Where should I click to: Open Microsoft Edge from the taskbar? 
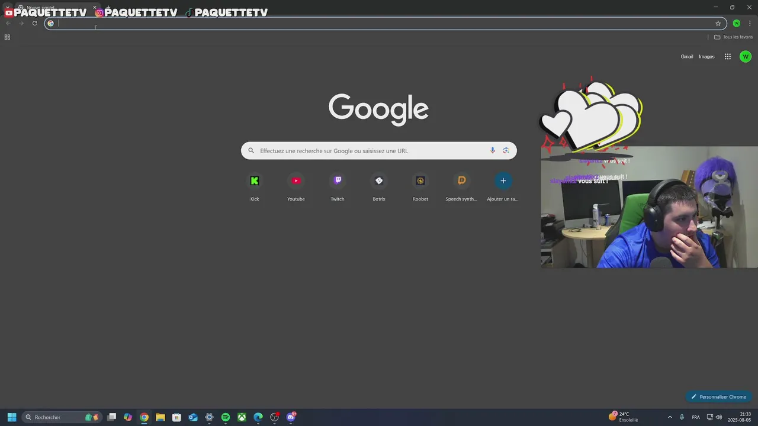click(258, 417)
